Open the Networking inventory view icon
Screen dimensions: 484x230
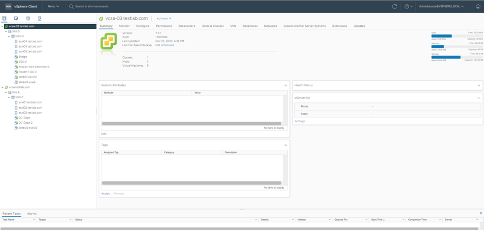pos(39,18)
